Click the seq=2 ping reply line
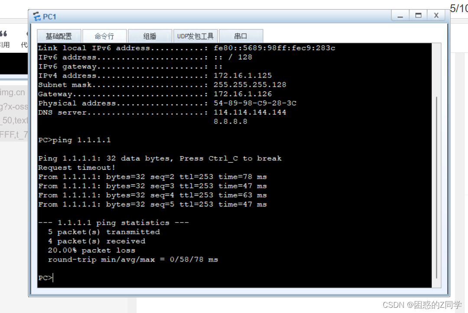 point(152,177)
